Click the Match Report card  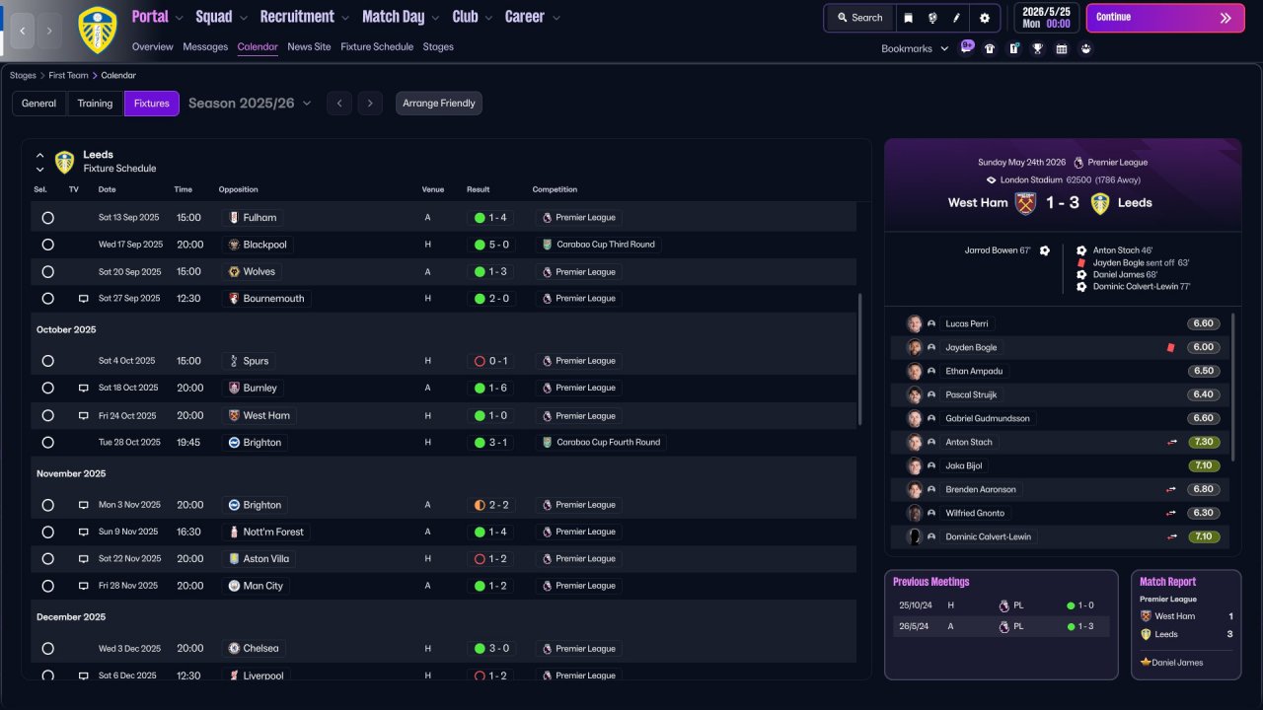(x=1186, y=624)
